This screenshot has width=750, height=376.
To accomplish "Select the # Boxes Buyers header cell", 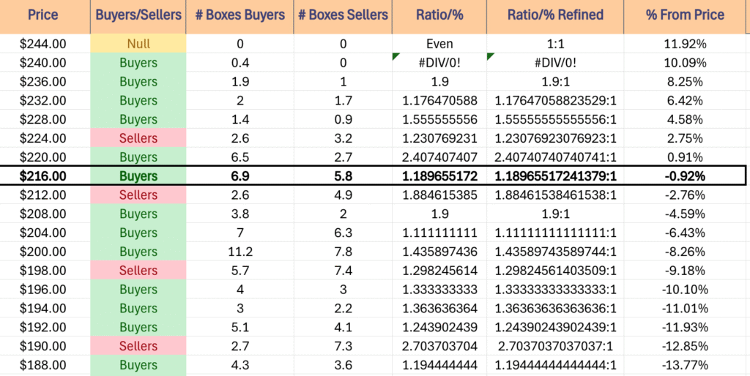I will tap(240, 16).
